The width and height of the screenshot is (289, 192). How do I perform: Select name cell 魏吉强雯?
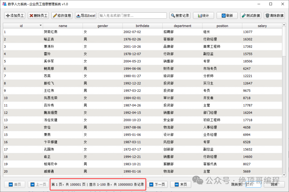[x=63, y=112]
